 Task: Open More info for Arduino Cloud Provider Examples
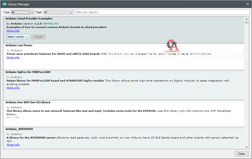[x=13, y=30]
